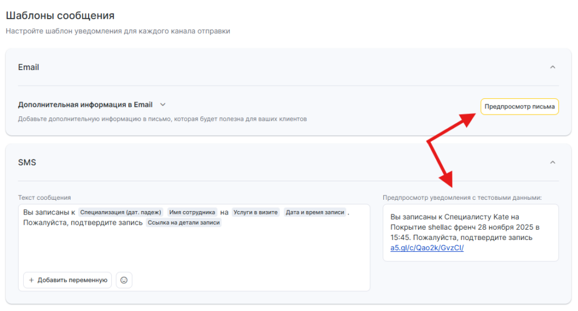
Task: Open the a5.gl/c/Qao2k/GvzCl/ preview link
Action: [427, 248]
